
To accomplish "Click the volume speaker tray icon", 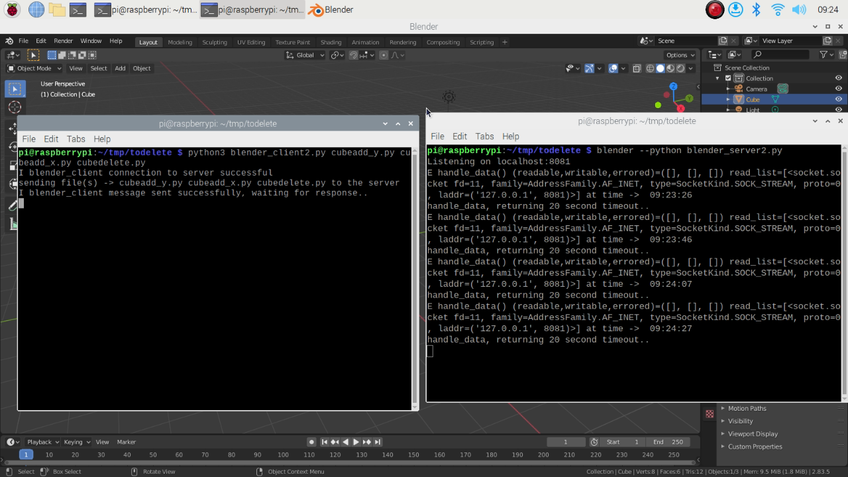I will point(799,9).
